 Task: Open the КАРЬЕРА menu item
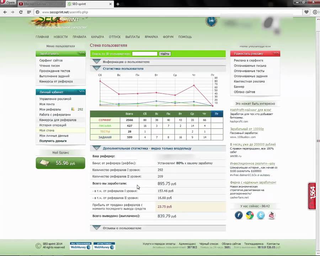(x=97, y=37)
